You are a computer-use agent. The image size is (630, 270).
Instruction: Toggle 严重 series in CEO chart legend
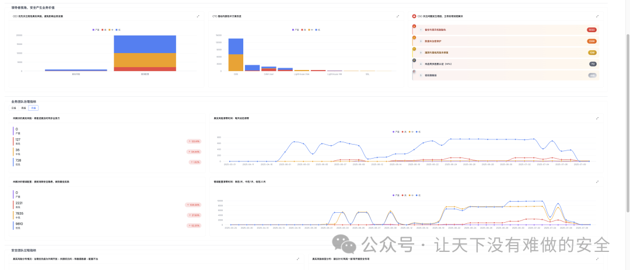(x=96, y=29)
